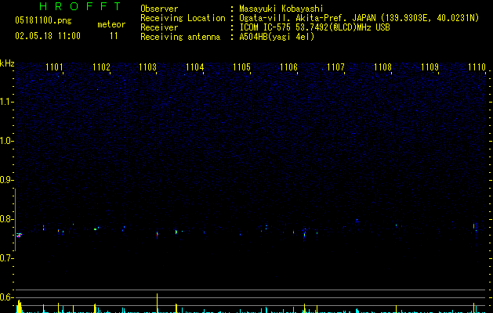Click the 0.6 kHz axis label
This screenshot has height=313, width=493.
[6, 297]
